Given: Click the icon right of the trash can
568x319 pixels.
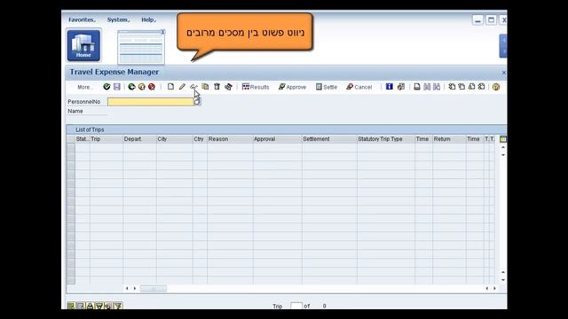Looking at the screenshot, I should [228, 87].
